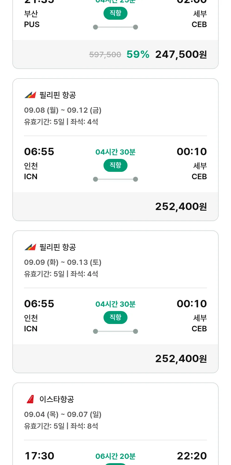
Task: Click the red Eastar Jet logo
Action: tap(30, 399)
